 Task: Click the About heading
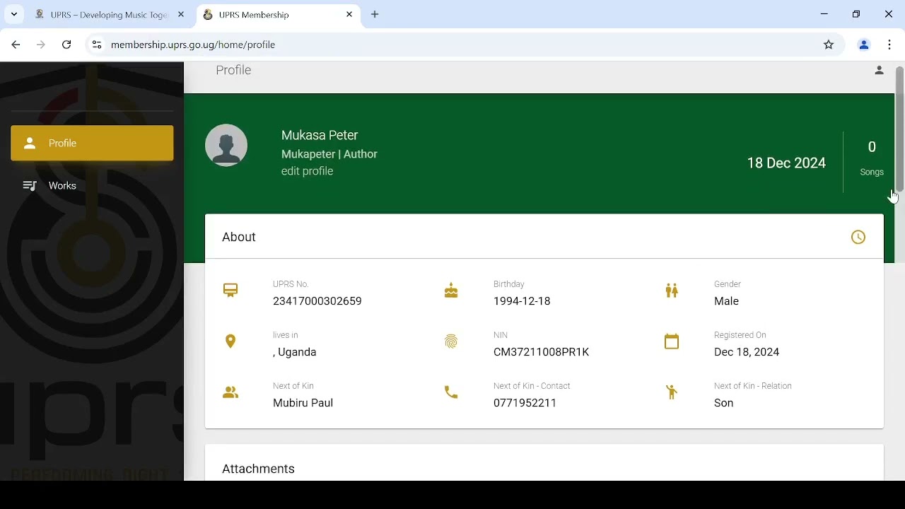point(239,238)
